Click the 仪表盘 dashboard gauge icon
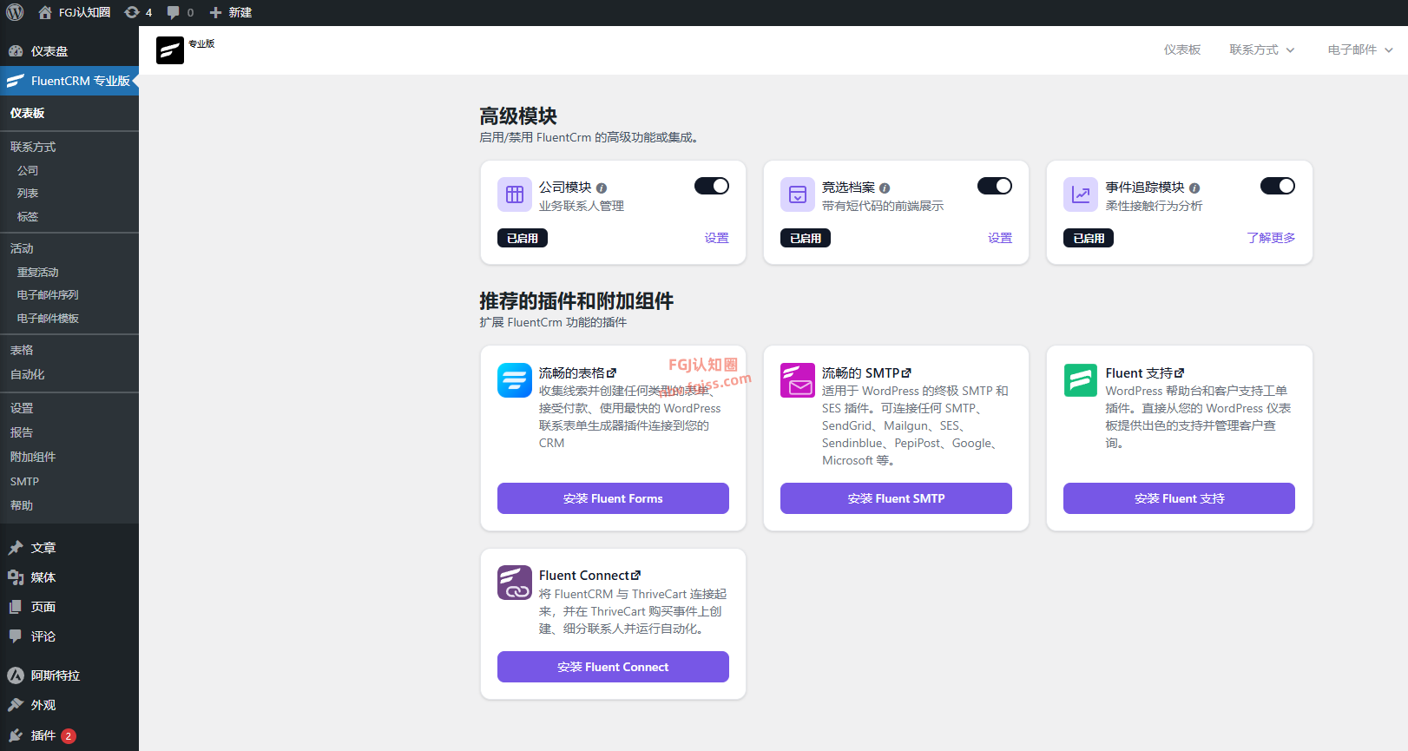This screenshot has height=751, width=1408. [16, 51]
